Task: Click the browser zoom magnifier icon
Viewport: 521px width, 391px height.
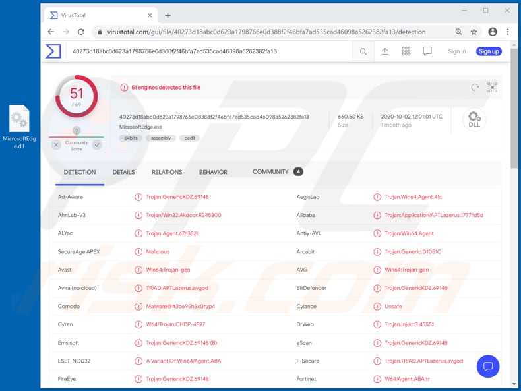Action: 458,32
